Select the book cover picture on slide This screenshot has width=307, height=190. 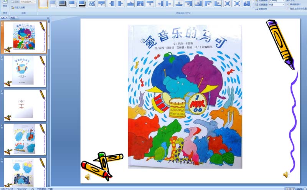point(185,97)
